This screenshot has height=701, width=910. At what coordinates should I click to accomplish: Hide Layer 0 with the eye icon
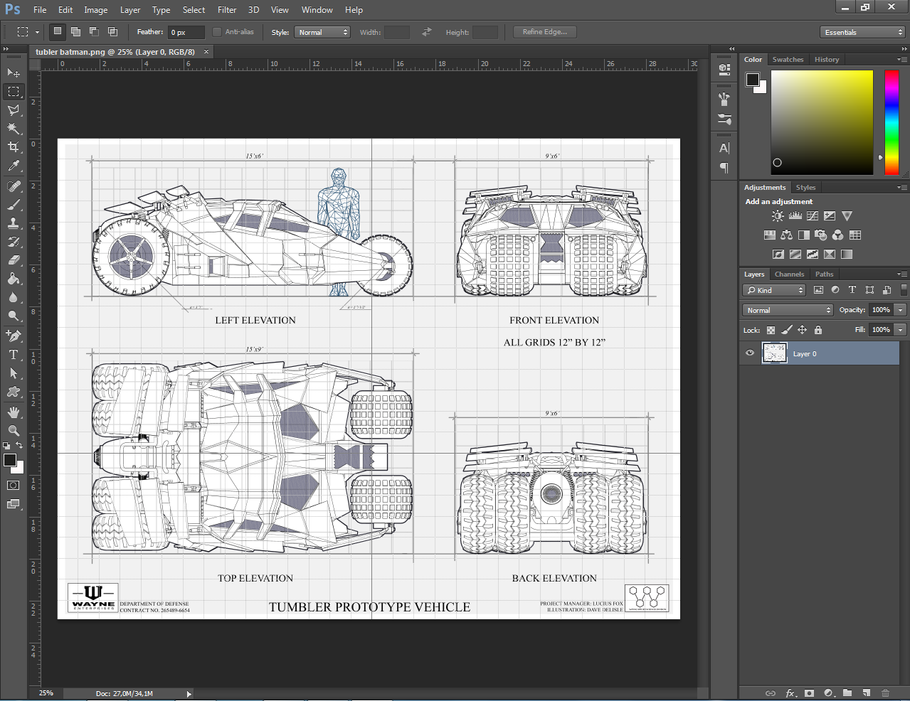point(750,353)
